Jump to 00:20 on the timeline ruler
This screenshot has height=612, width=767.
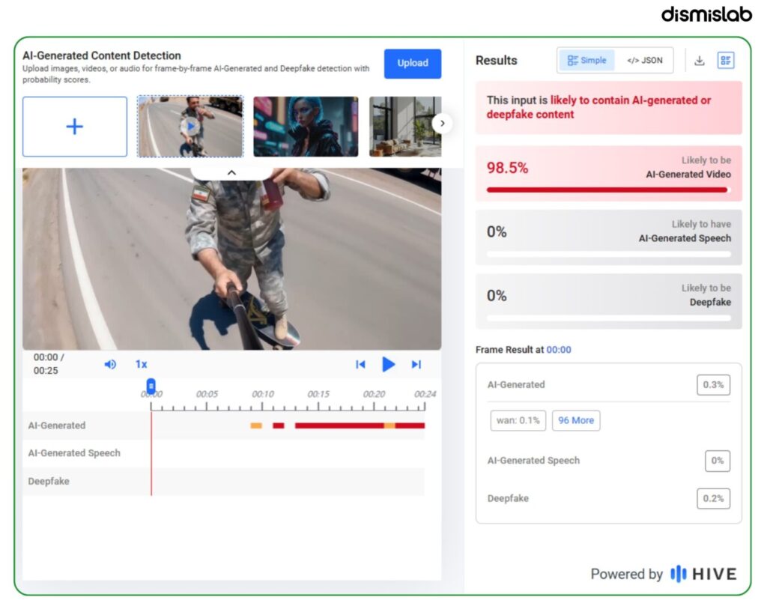pos(374,394)
